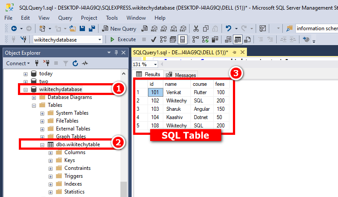Click the Navigate Backward arrow icon
The height and width of the screenshot is (197, 338).
14,28
